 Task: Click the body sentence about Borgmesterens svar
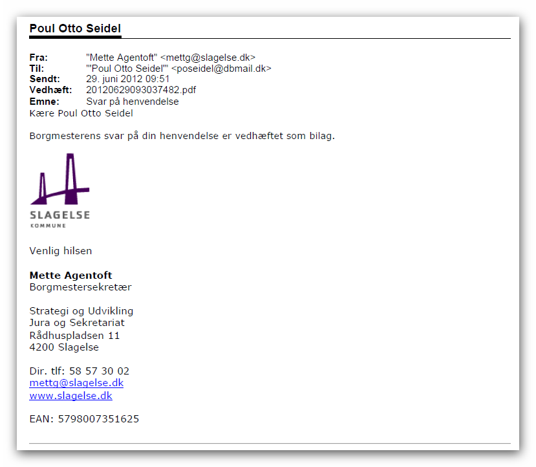(x=182, y=136)
